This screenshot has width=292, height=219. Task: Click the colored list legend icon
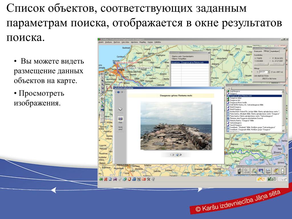(x=275, y=171)
